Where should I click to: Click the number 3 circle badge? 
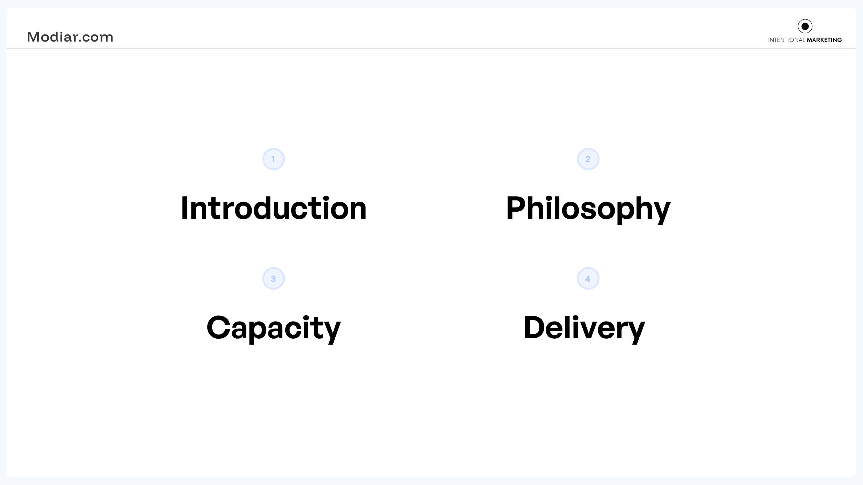pyautogui.click(x=273, y=279)
